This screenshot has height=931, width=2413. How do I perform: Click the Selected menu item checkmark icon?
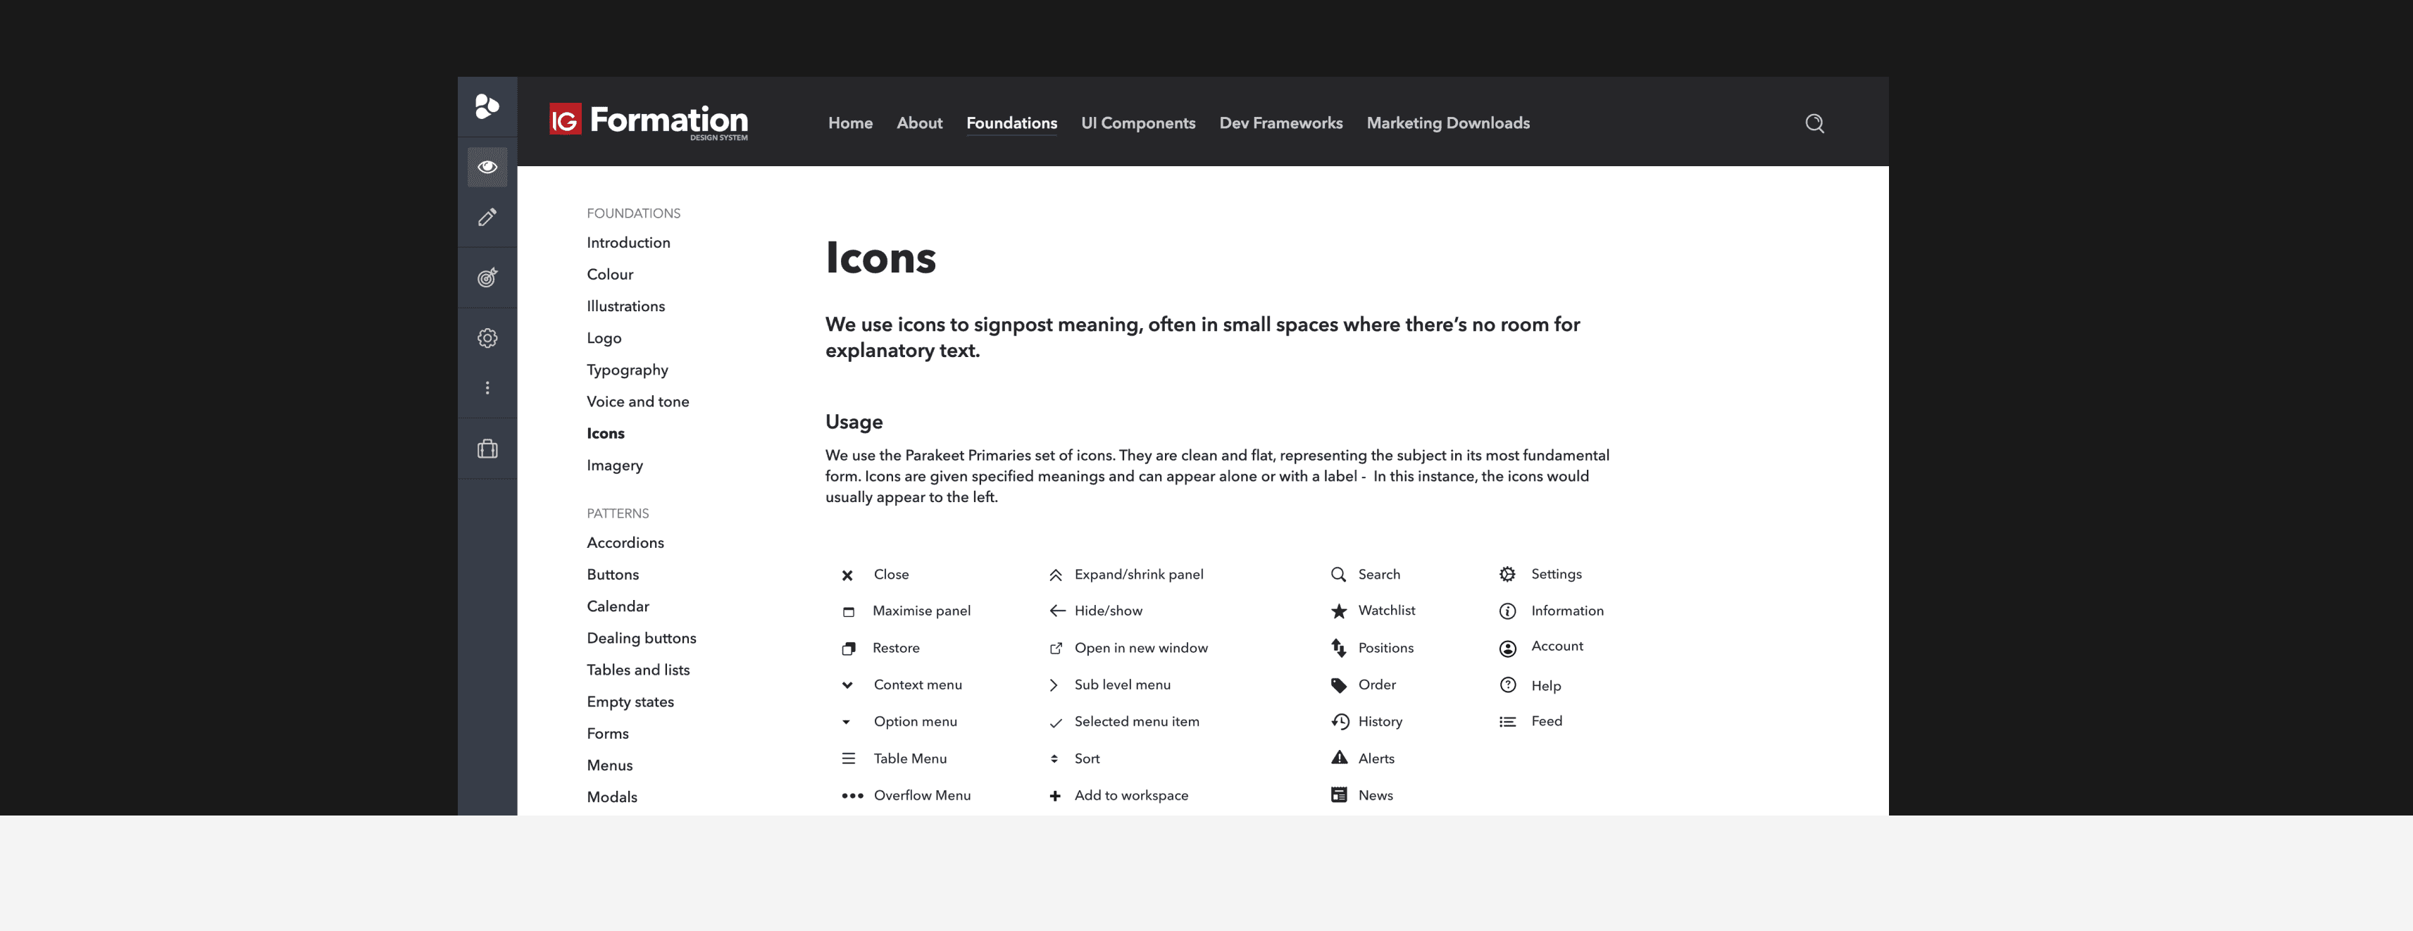pos(1055,722)
